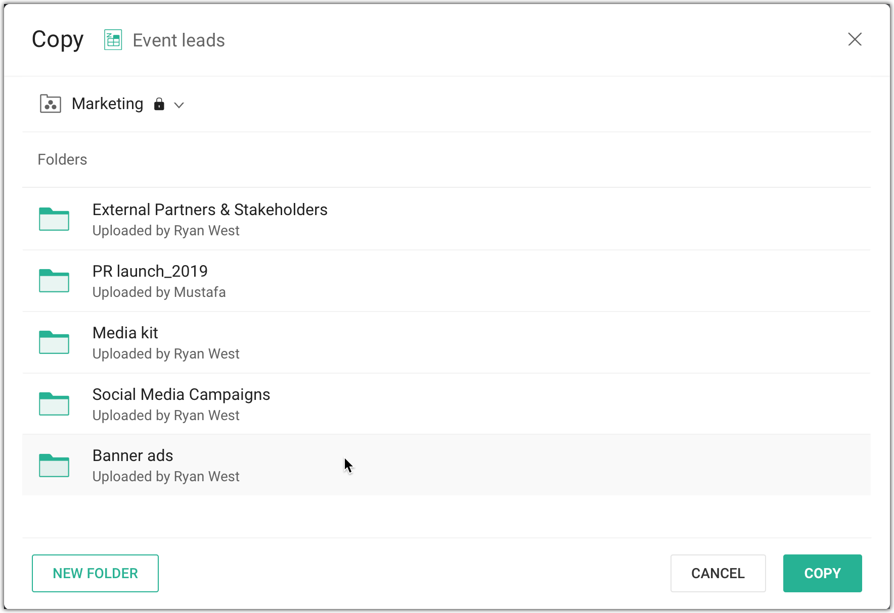Click the CANCEL button
894x613 pixels.
718,573
